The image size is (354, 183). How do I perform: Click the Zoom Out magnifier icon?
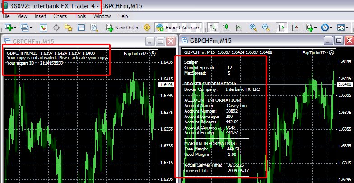pyautogui.click(x=266, y=28)
